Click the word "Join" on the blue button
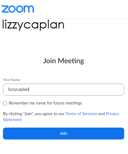128x154 pixels. click(x=64, y=134)
